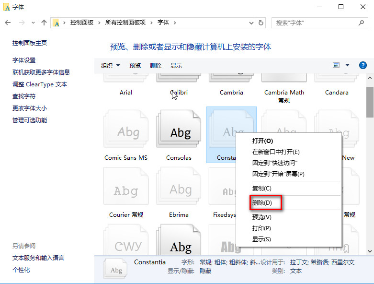Choose 打印(P) from the context menu
The width and height of the screenshot is (374, 284).
click(261, 228)
